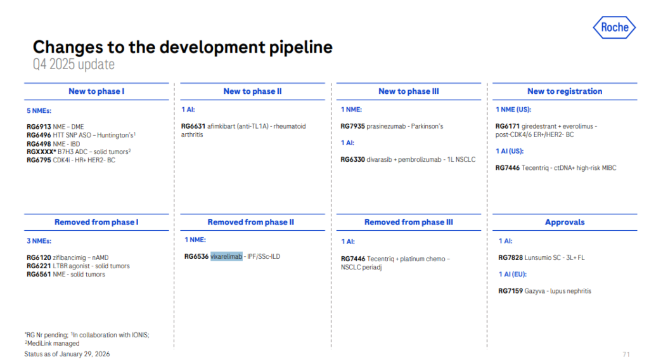This screenshot has height=364, width=649.
Task: Click RG7935 prasinezumab Parkinson's entry
Action: tap(392, 126)
